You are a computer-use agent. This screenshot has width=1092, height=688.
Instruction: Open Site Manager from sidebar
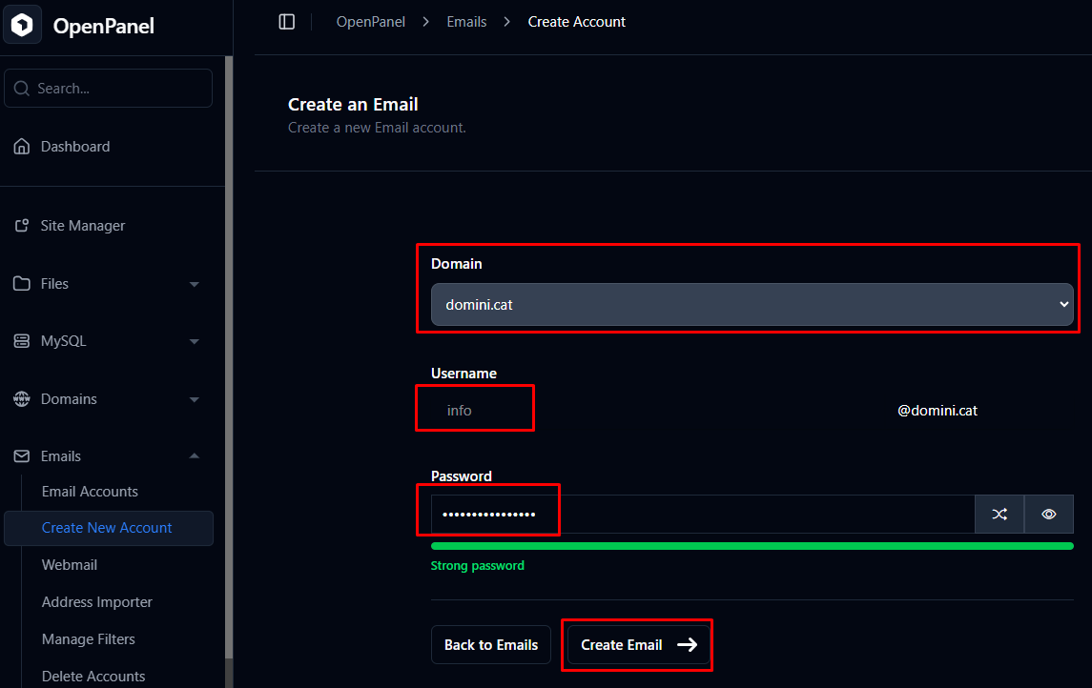click(82, 226)
